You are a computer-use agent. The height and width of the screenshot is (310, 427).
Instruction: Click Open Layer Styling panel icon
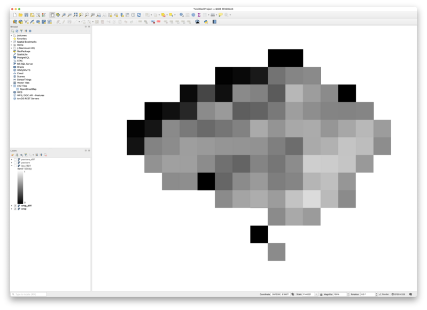[12, 154]
